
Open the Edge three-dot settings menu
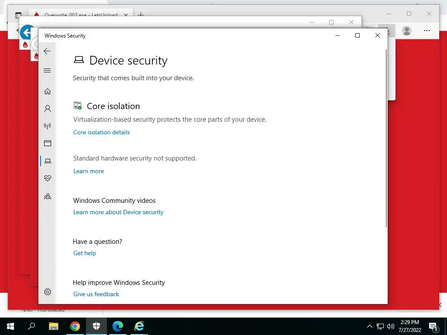pos(427,31)
